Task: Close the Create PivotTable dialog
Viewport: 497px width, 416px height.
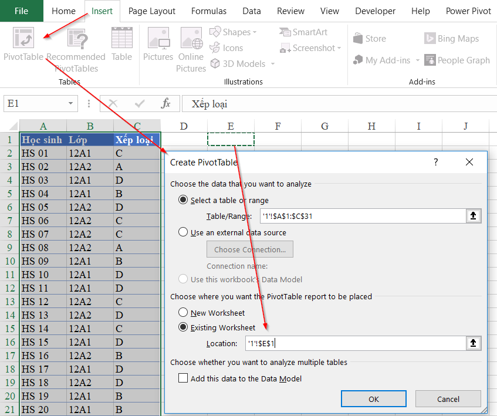Action: 469,162
